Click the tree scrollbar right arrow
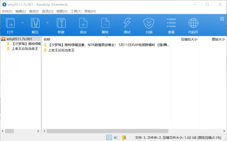This screenshot has width=227, height=141. (38, 131)
